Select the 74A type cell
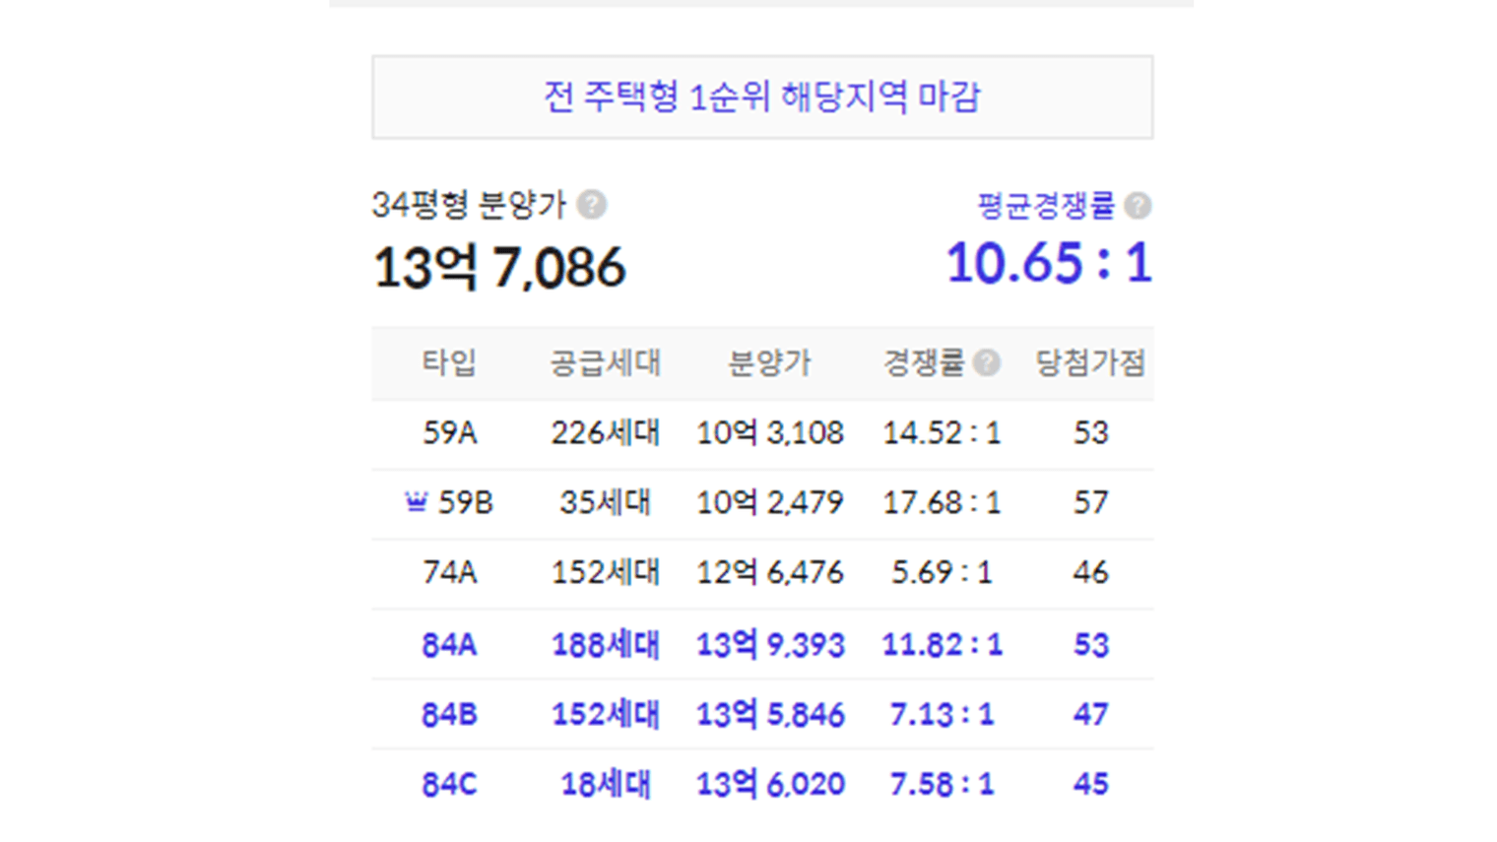Screen dimensions: 1497x842 click(450, 572)
